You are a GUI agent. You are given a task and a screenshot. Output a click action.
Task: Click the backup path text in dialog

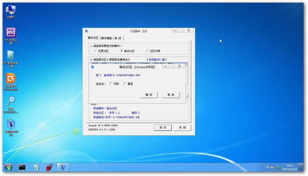coord(118,75)
